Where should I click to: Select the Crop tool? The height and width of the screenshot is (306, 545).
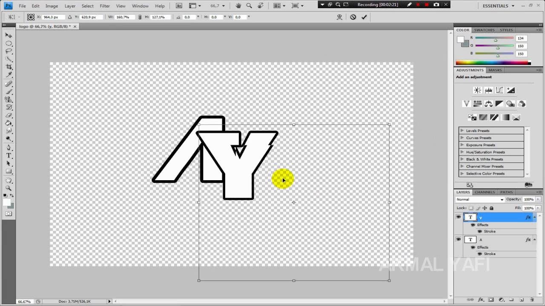(x=9, y=67)
